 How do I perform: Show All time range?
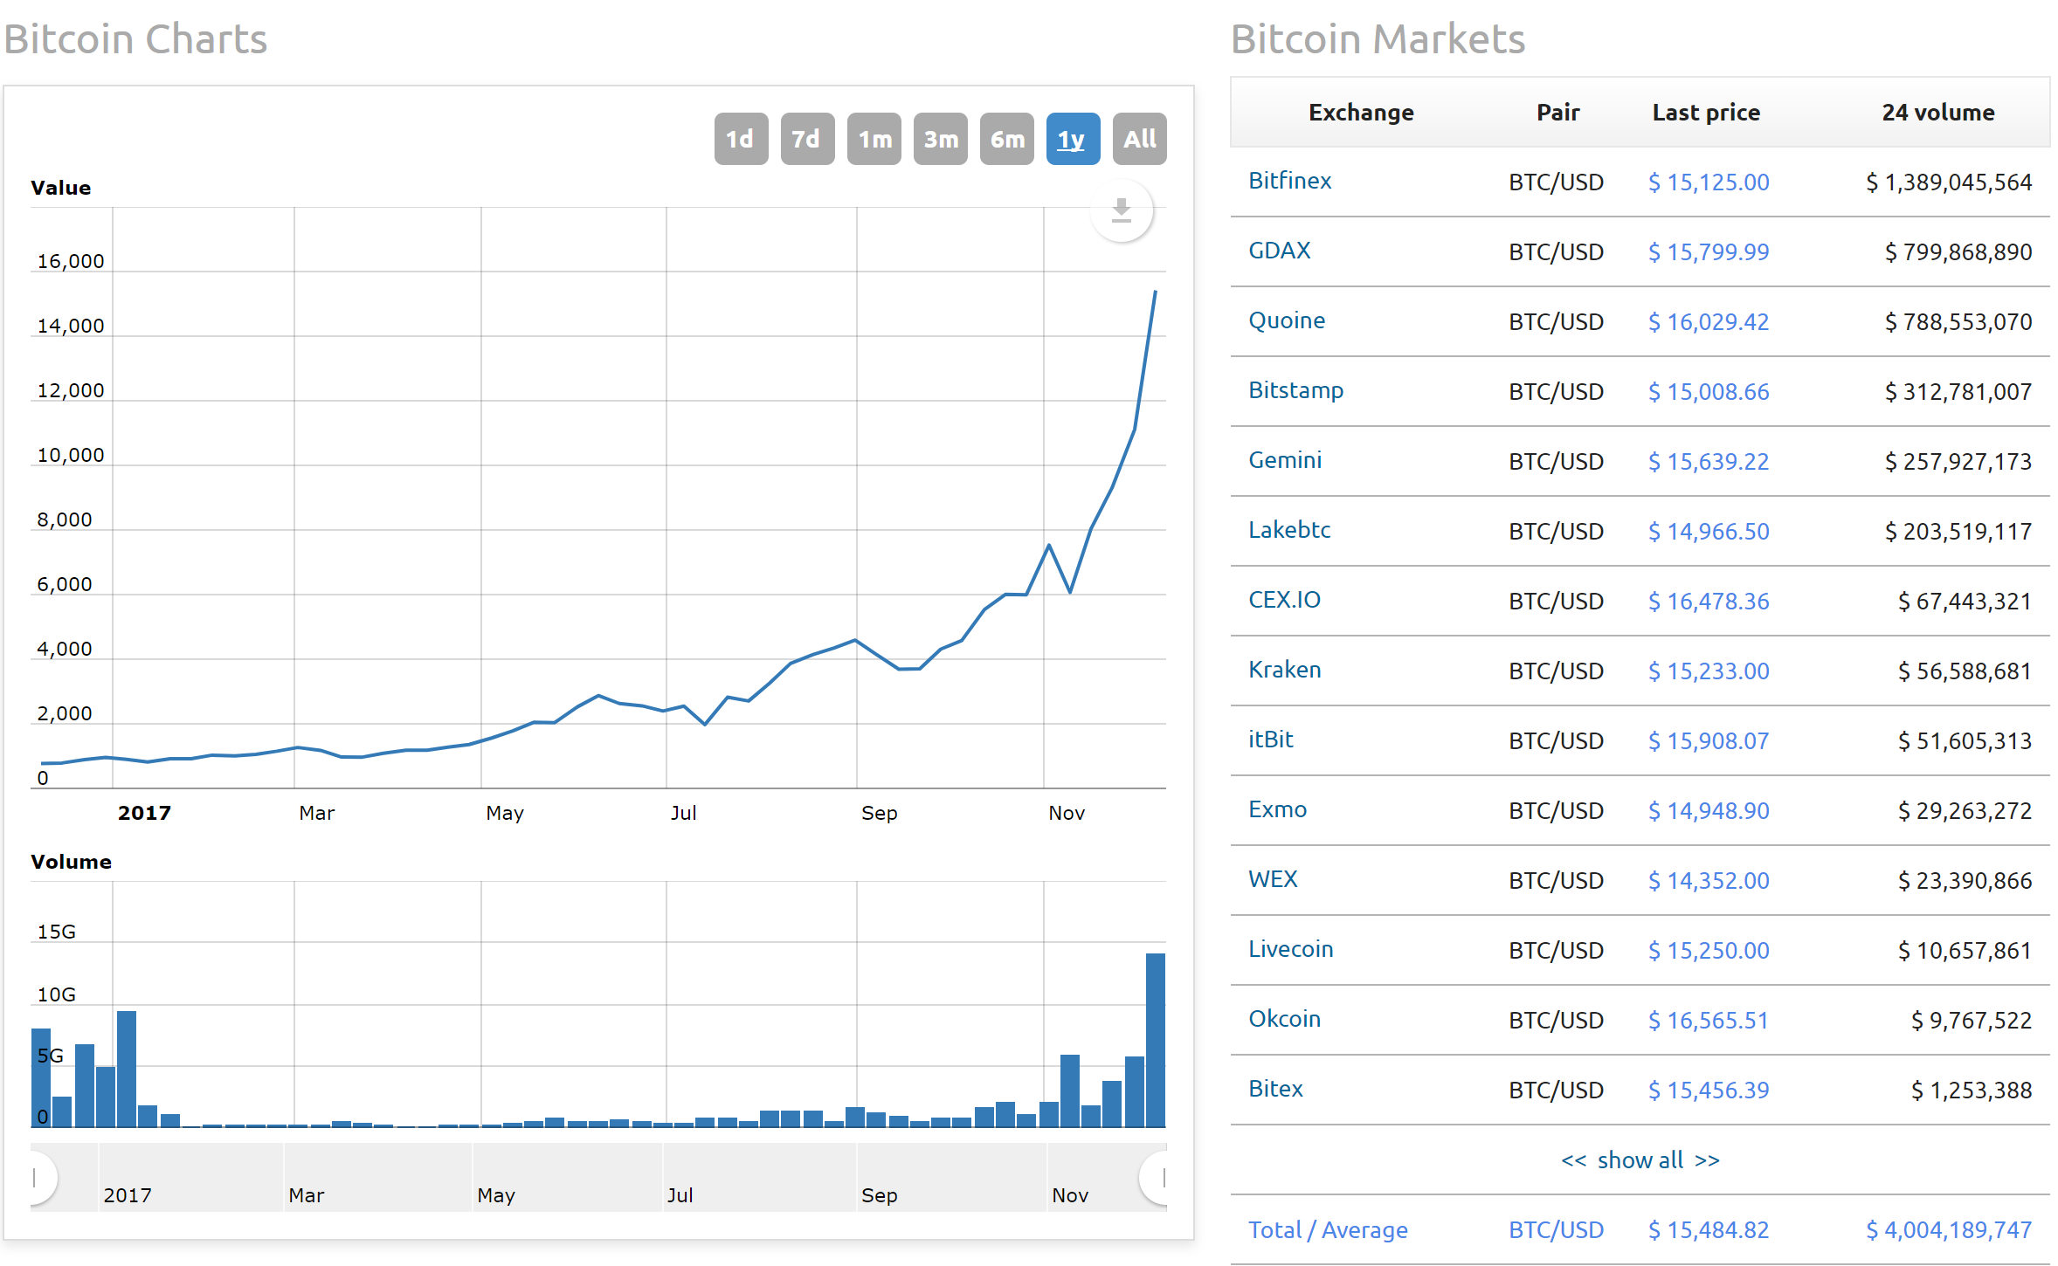pyautogui.click(x=1139, y=139)
